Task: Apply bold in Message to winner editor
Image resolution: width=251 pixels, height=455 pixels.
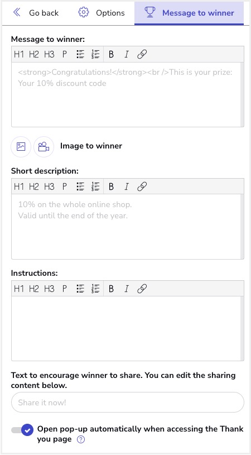Action: tap(111, 54)
